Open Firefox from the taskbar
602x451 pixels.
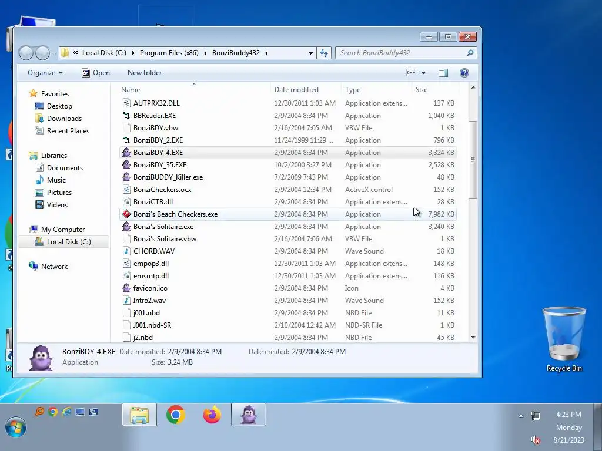coord(212,415)
